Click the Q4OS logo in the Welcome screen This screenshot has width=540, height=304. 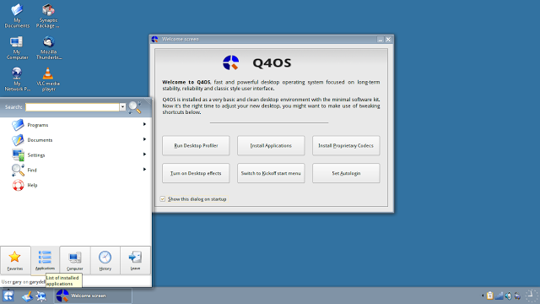coord(230,62)
